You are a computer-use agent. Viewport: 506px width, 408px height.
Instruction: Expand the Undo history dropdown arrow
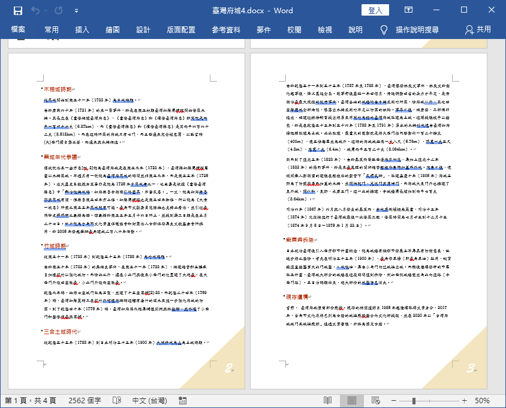coord(46,11)
